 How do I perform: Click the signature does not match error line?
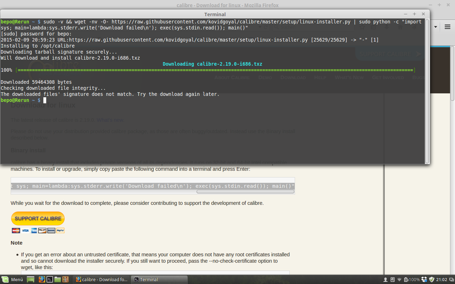pos(110,94)
